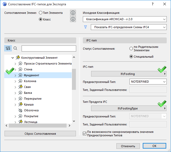Click the Сброс Сопоставления button
Viewport: 171px width, 152px height.
[x=40, y=133]
